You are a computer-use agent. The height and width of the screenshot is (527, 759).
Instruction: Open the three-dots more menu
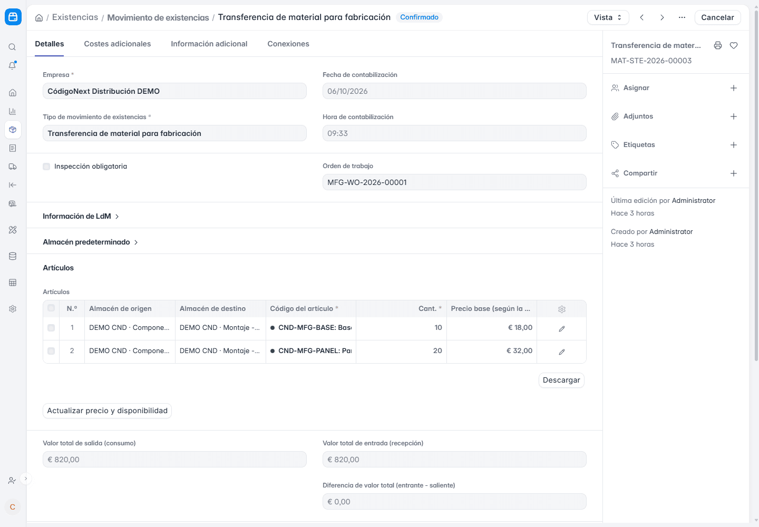(682, 17)
